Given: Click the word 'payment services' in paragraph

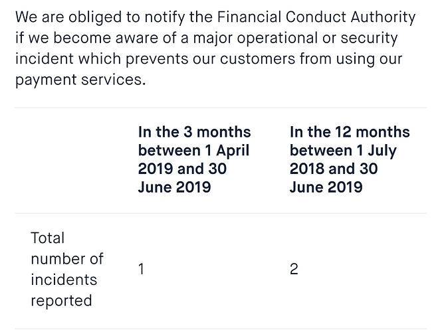Looking at the screenshot, I should click(x=80, y=80).
